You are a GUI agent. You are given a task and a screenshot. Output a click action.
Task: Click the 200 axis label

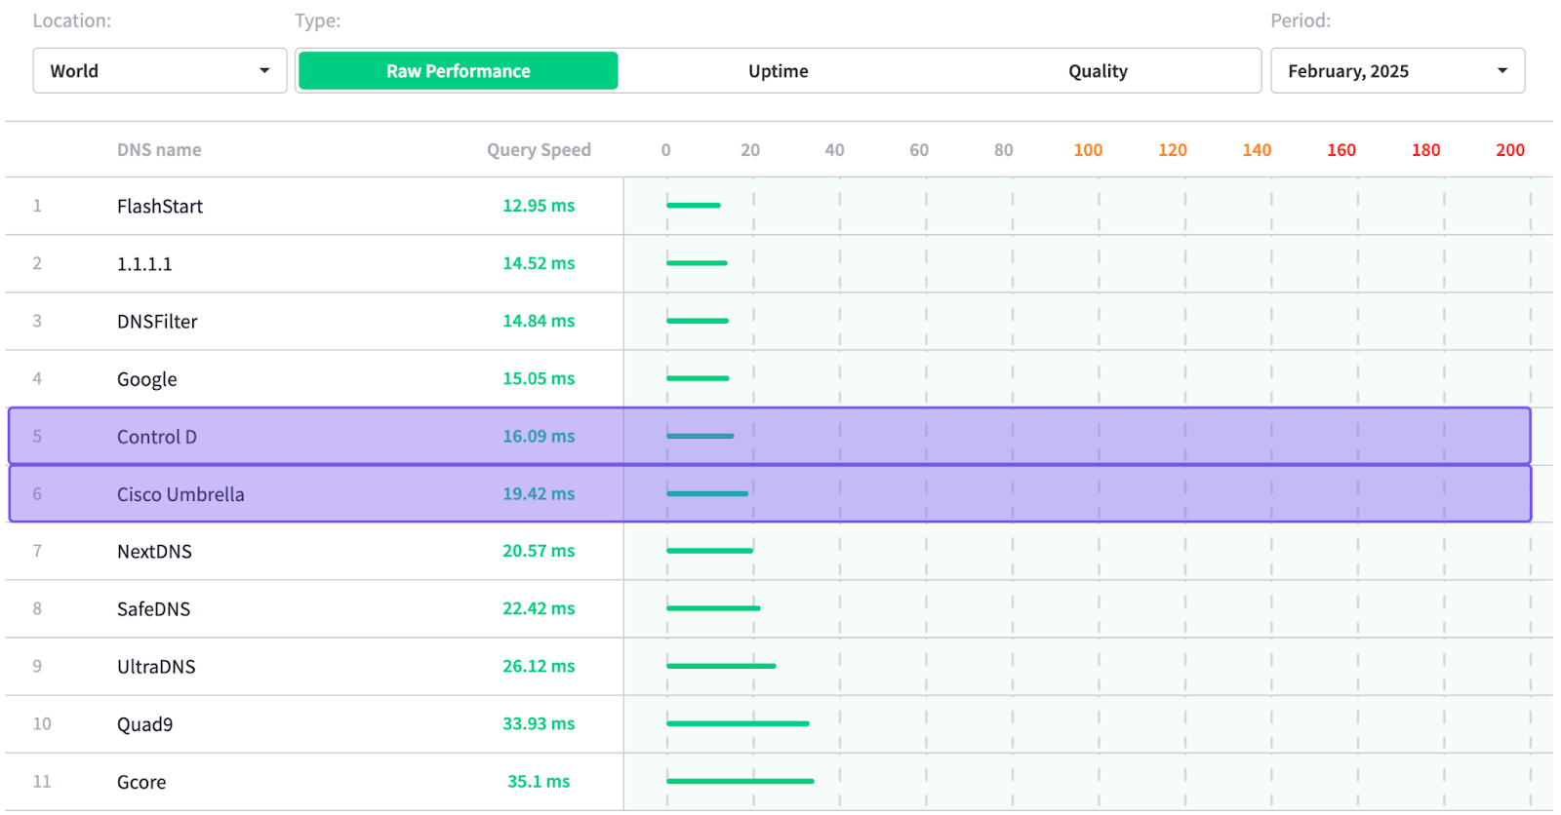click(x=1510, y=150)
